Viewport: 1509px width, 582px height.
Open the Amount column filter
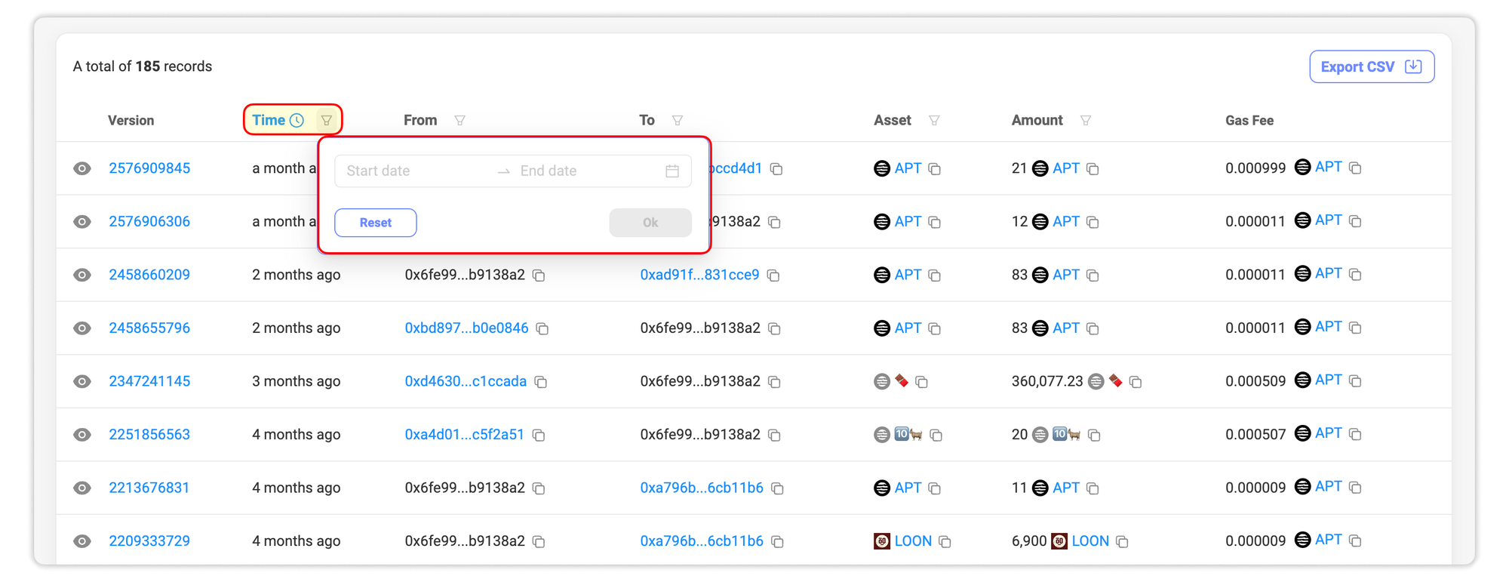[1086, 121]
